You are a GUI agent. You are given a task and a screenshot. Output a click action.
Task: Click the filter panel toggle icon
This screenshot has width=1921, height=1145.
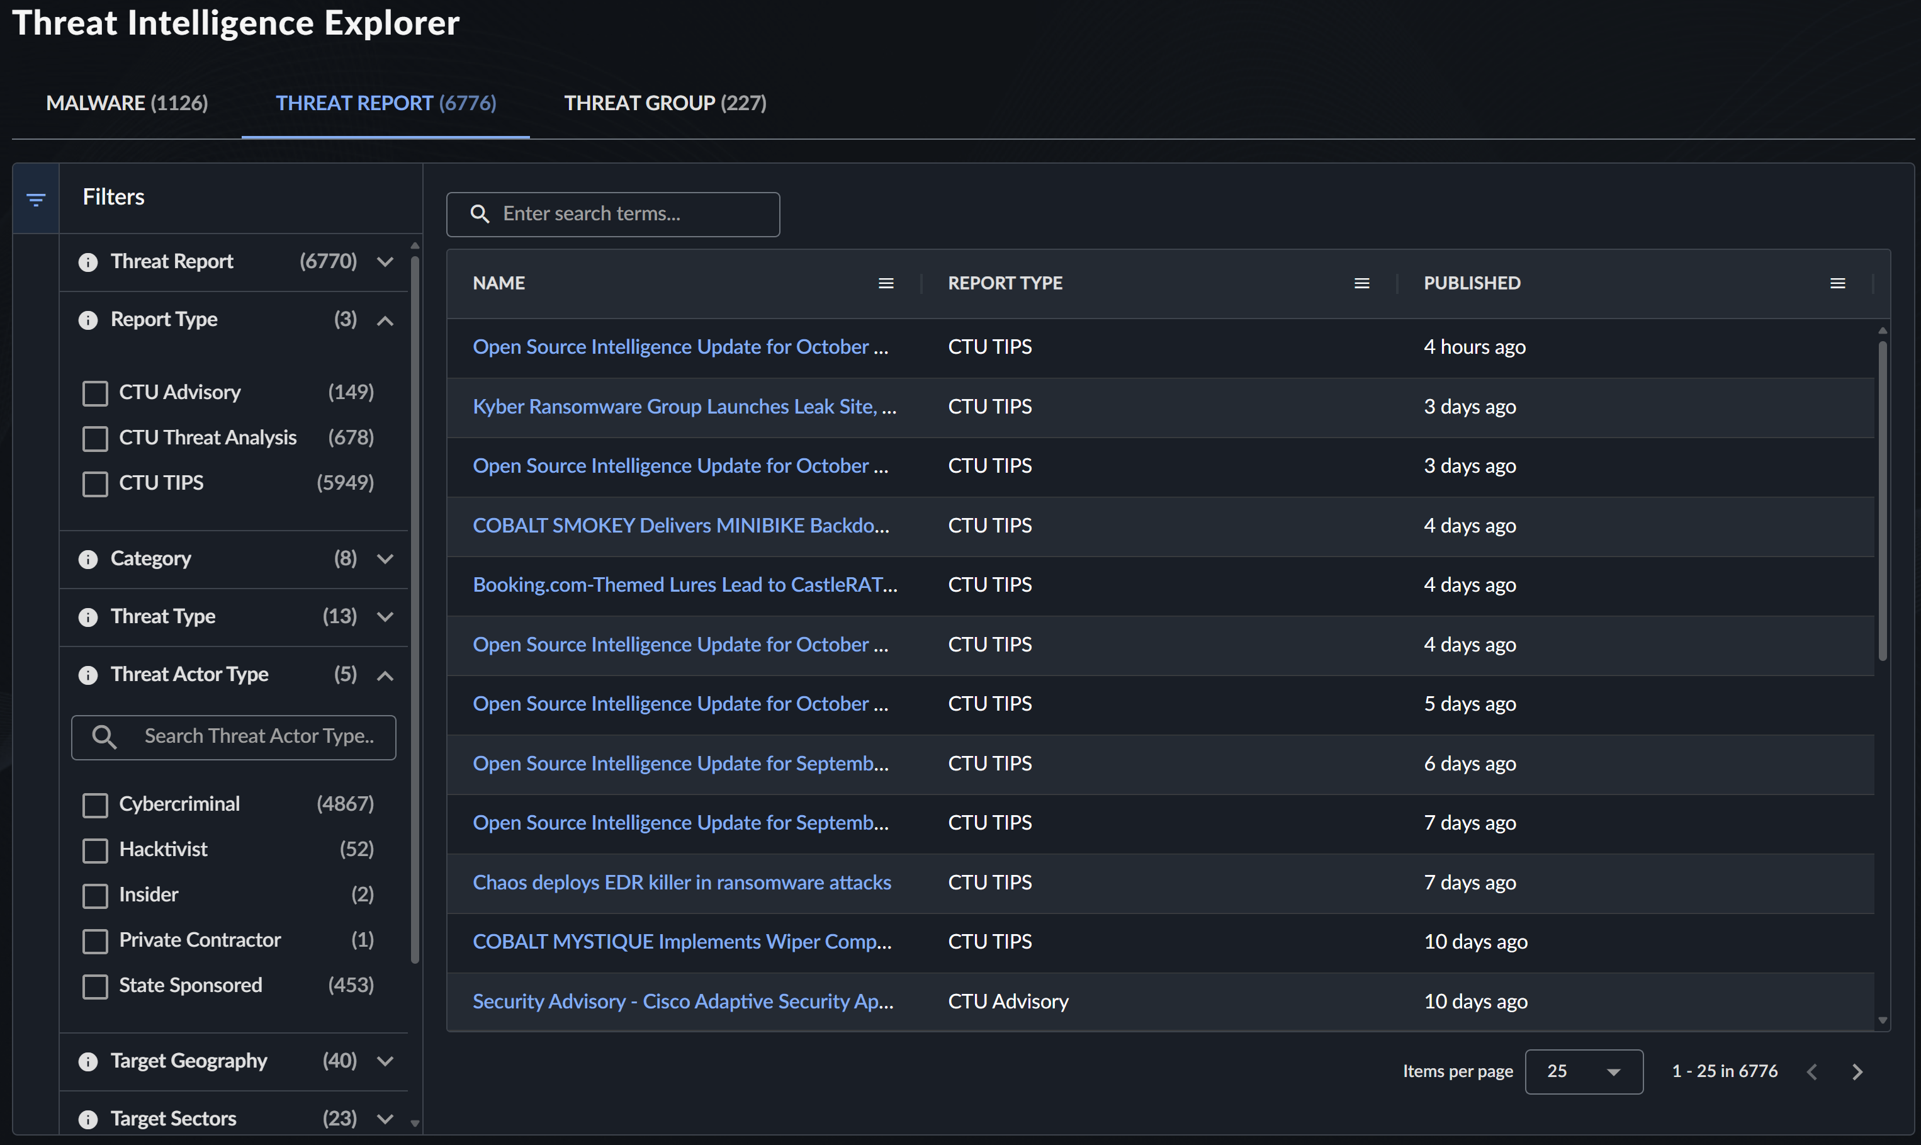pos(35,199)
